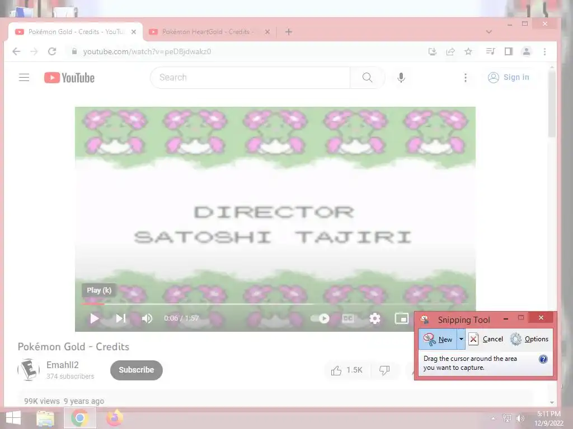
Task: Go to YouTube home via logo
Action: pyautogui.click(x=69, y=78)
